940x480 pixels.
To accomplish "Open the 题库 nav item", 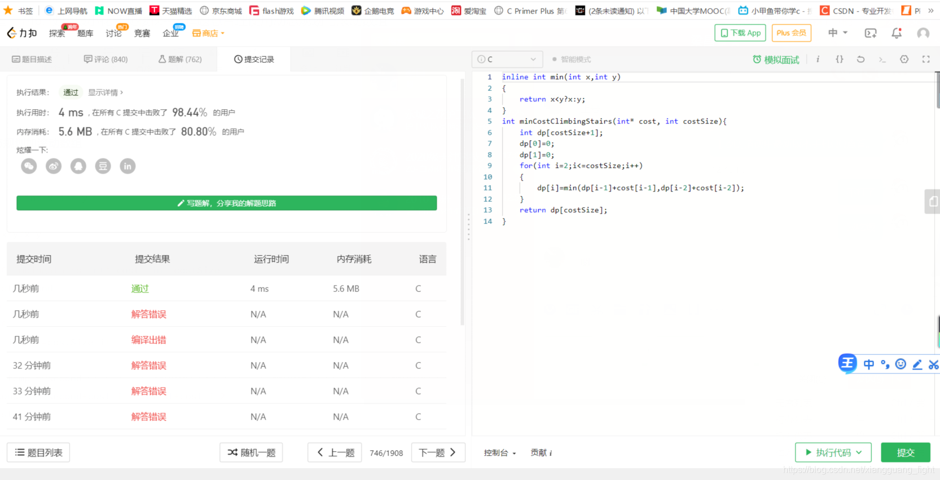I will pyautogui.click(x=85, y=33).
